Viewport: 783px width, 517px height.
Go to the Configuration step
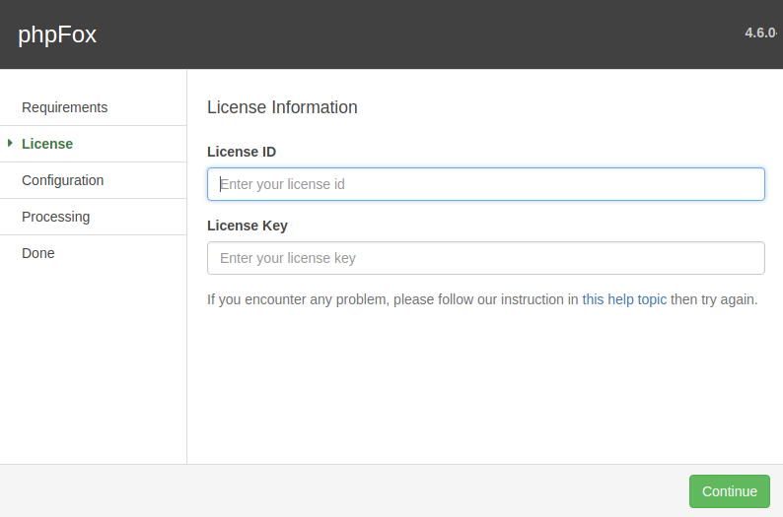[x=62, y=180]
